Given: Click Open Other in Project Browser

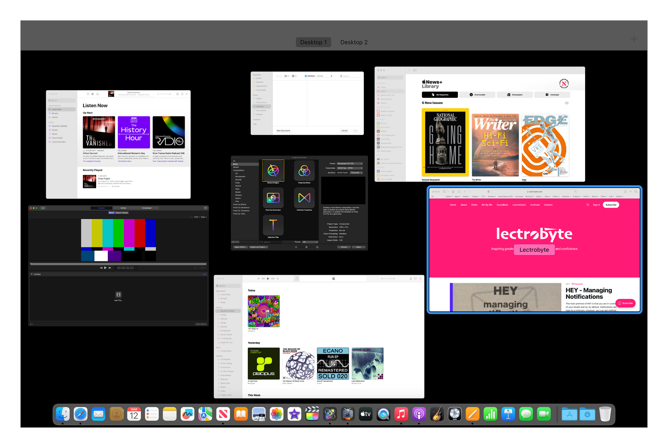Looking at the screenshot, I should (x=240, y=247).
